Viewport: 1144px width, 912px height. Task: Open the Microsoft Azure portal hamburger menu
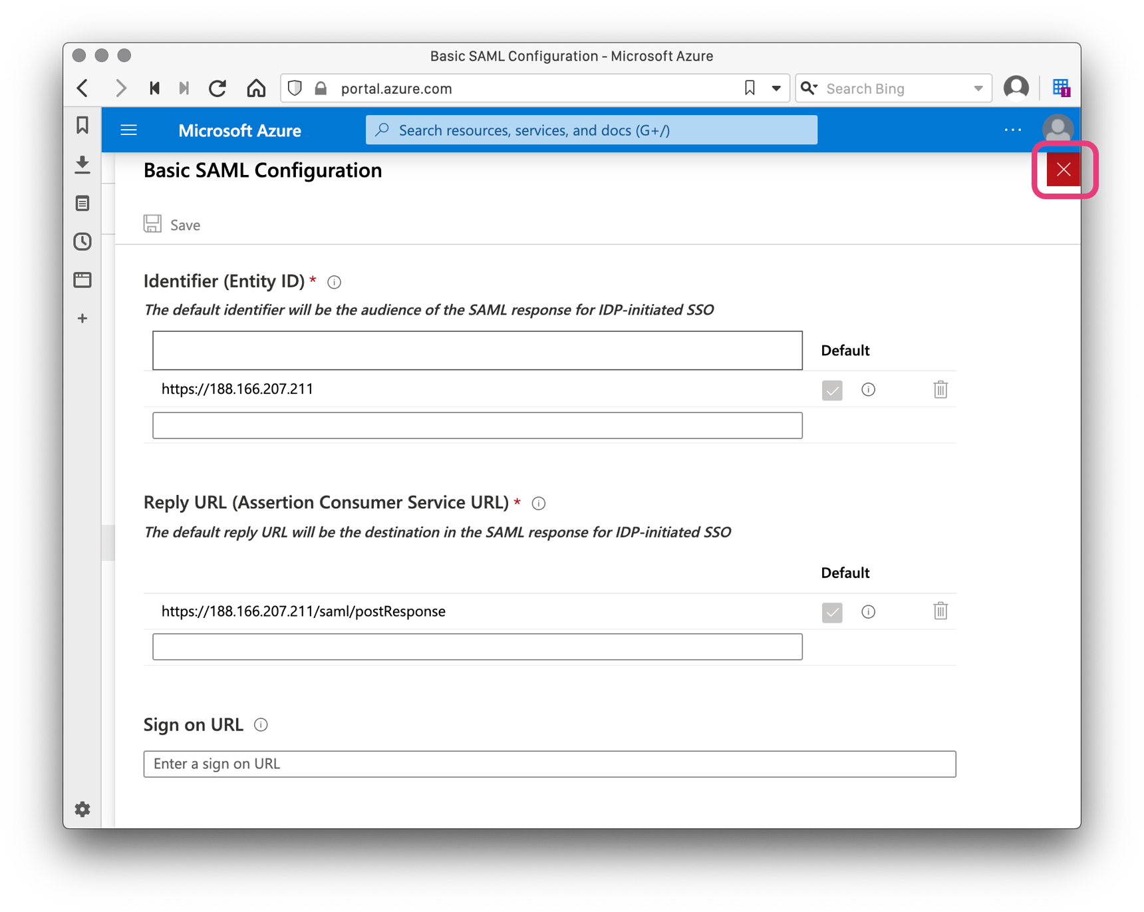pyautogui.click(x=128, y=130)
